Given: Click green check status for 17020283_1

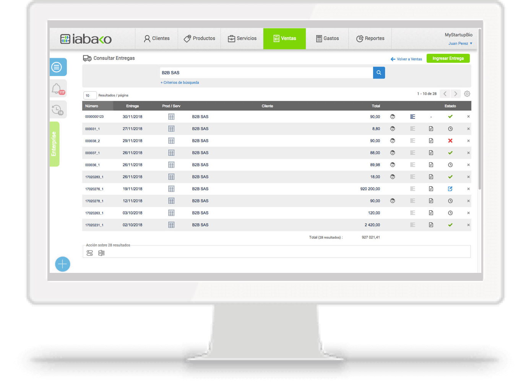Looking at the screenshot, I should (450, 177).
